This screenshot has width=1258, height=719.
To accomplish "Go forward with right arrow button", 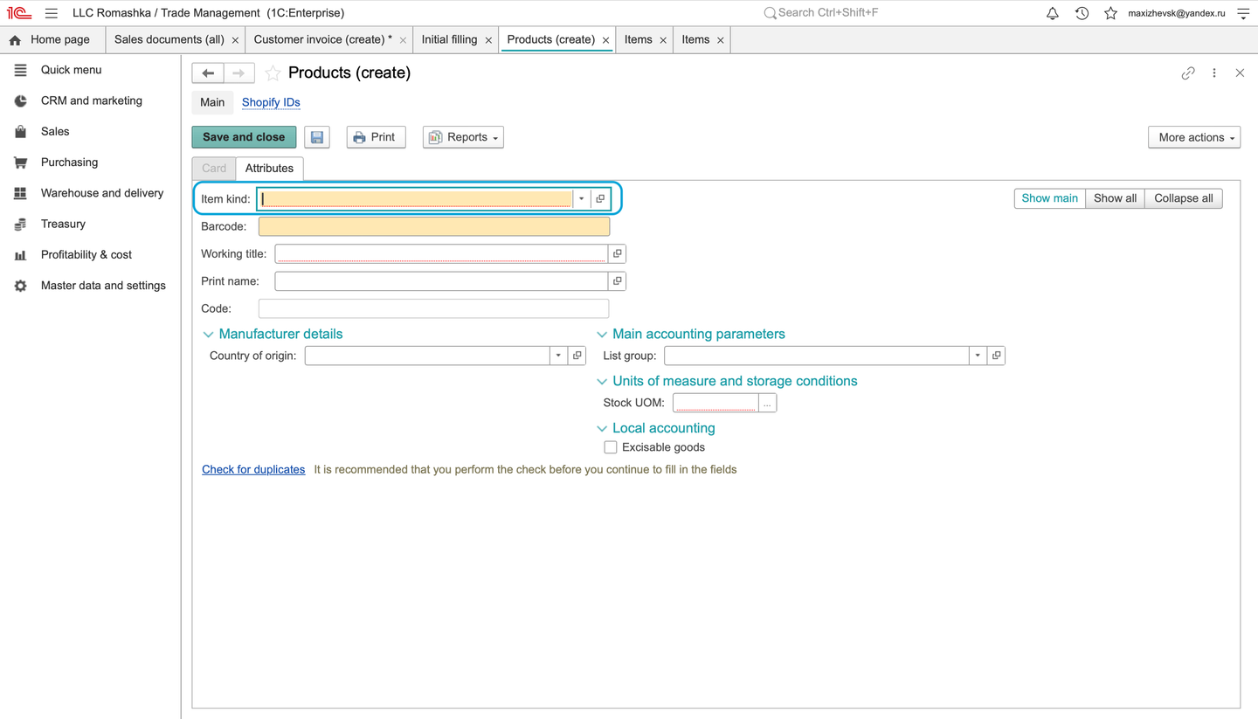I will click(239, 73).
